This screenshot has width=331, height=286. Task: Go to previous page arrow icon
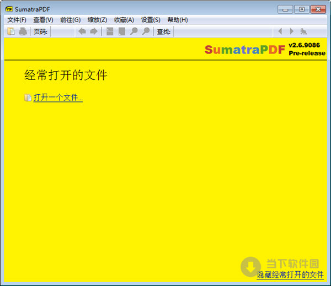click(82, 31)
